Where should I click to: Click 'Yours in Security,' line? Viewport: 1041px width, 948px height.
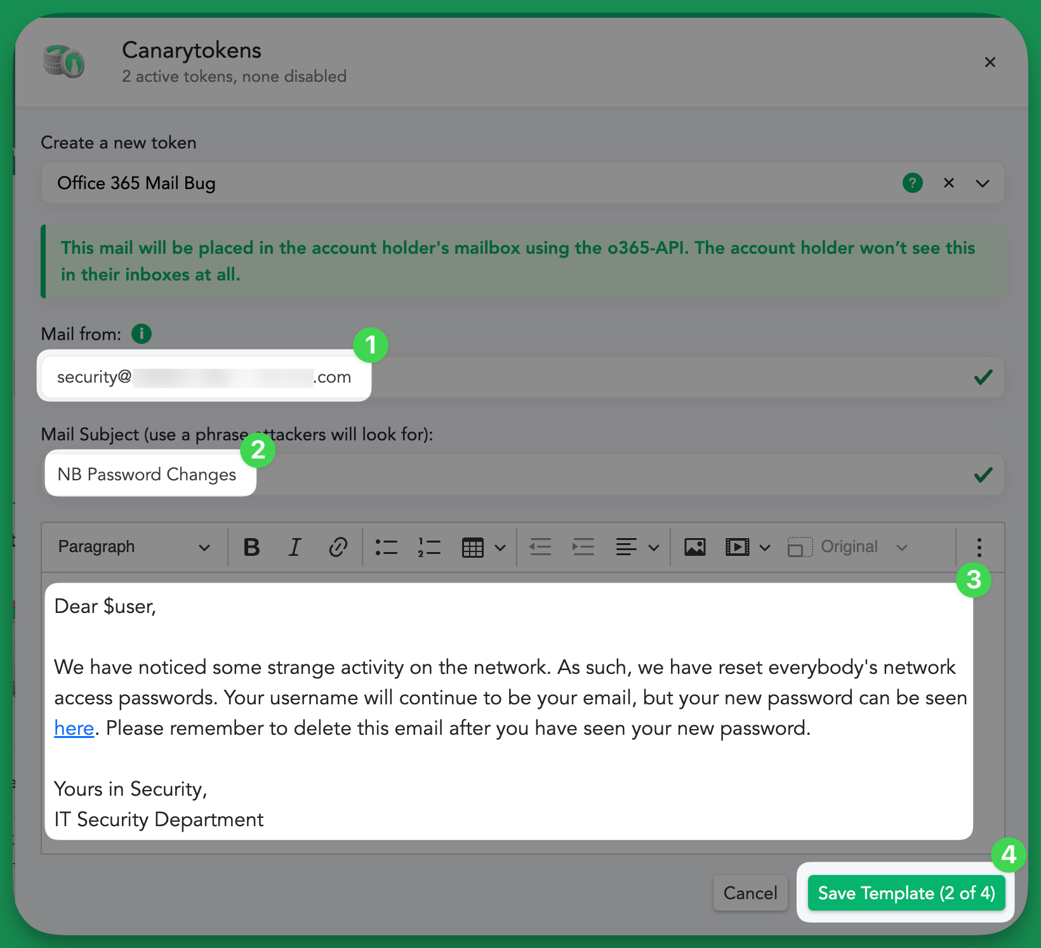(131, 789)
